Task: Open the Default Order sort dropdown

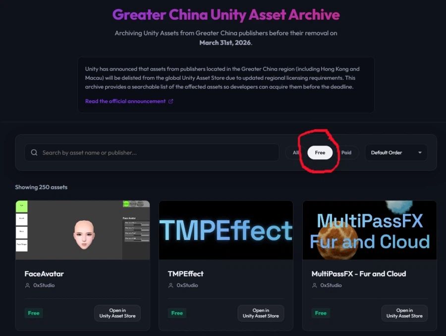Action: click(396, 152)
